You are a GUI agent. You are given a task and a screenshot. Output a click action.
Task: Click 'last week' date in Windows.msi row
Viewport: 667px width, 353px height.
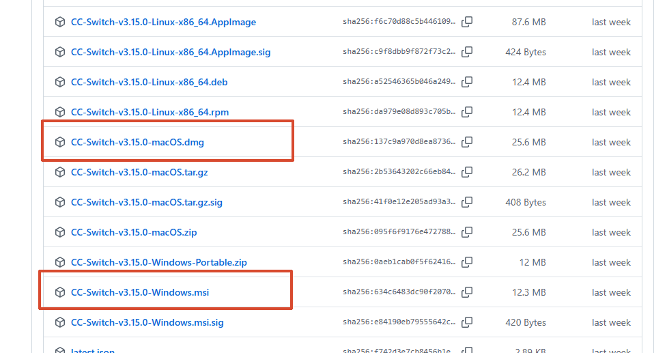point(611,293)
